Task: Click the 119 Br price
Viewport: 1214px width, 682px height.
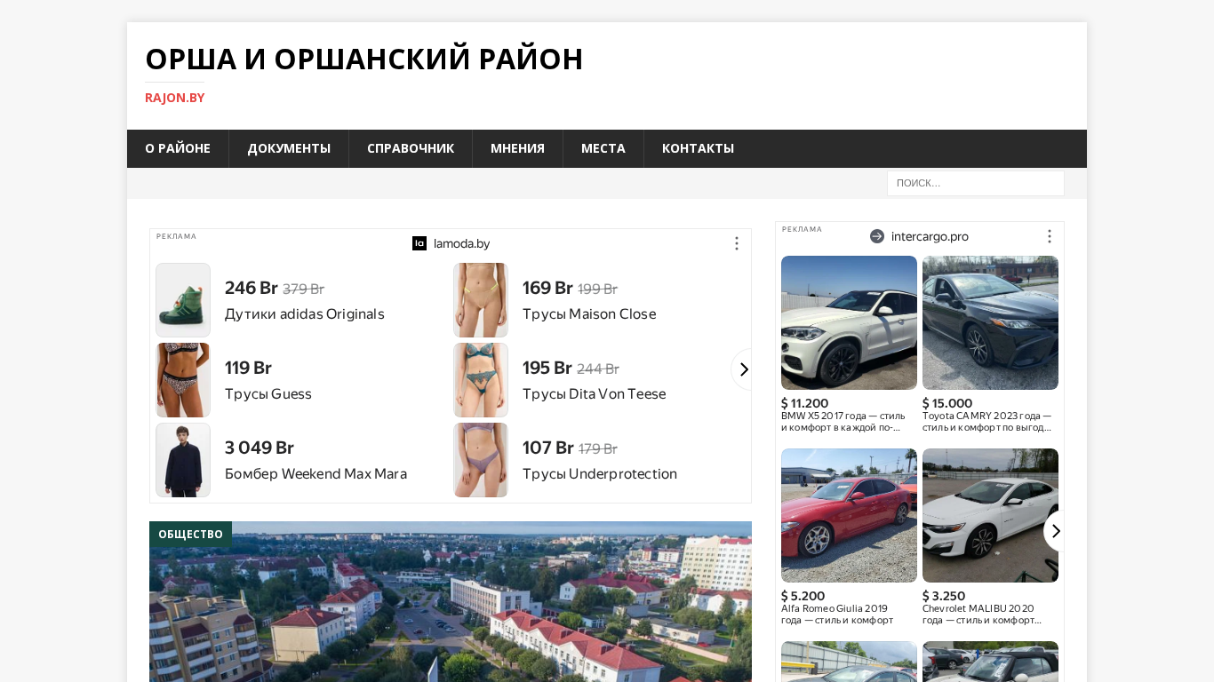Action: click(248, 368)
